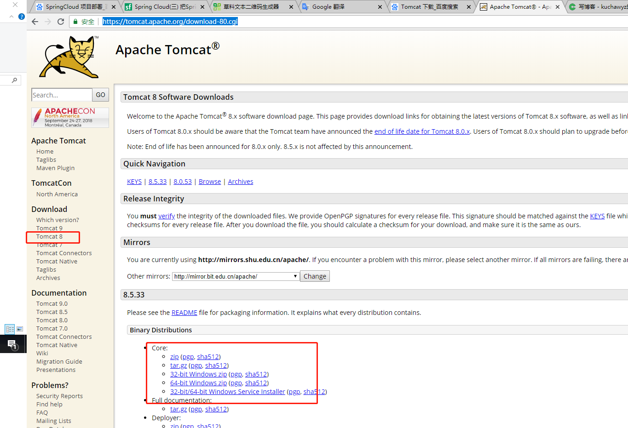The width and height of the screenshot is (628, 428).
Task: Click the collapse chevron in left panel
Action: (12, 17)
